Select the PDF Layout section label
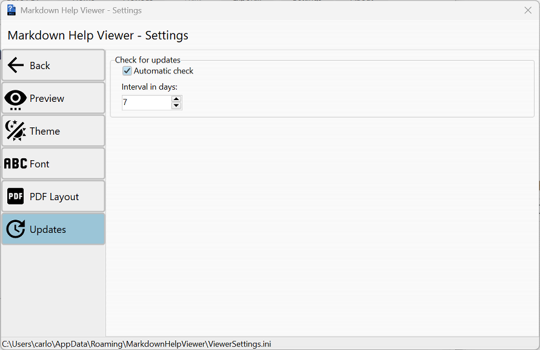This screenshot has width=540, height=350. pos(54,197)
